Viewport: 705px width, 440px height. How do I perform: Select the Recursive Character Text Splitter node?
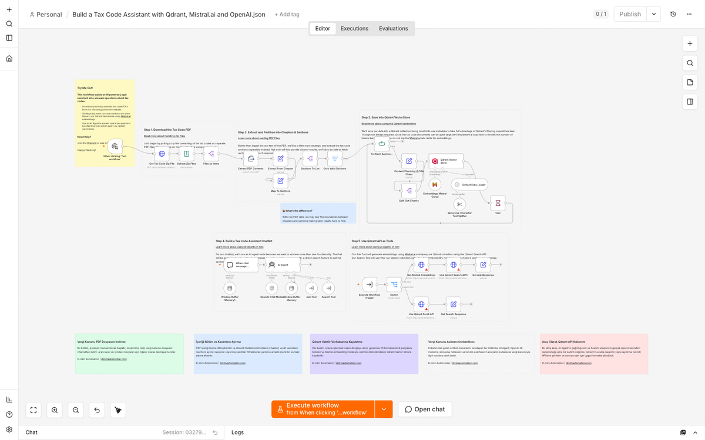coord(459,204)
